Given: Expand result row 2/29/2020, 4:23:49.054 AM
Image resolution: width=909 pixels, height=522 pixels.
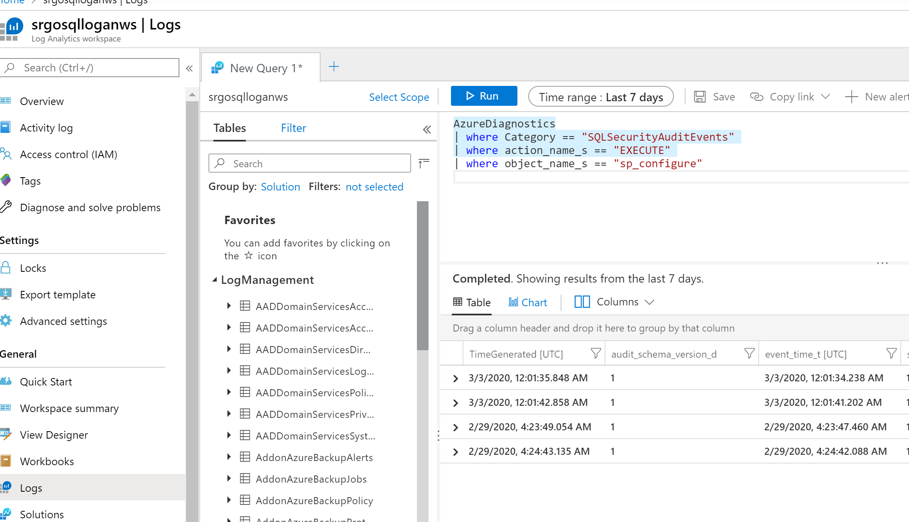Looking at the screenshot, I should pos(456,427).
